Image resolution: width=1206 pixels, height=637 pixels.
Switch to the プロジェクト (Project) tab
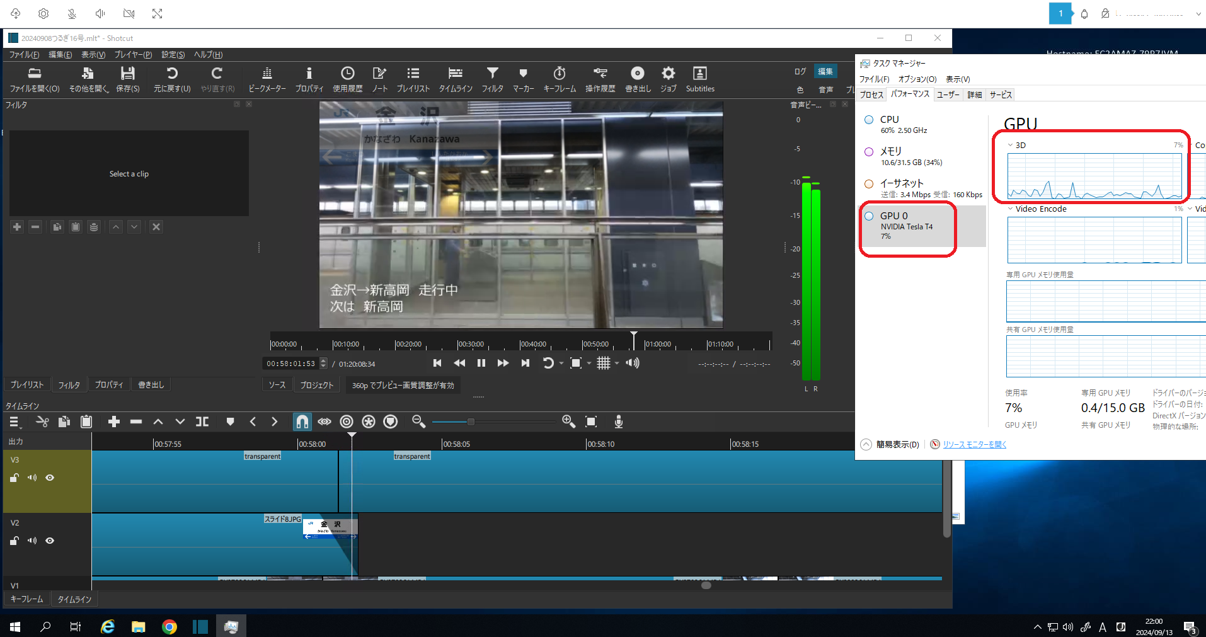pyautogui.click(x=316, y=384)
